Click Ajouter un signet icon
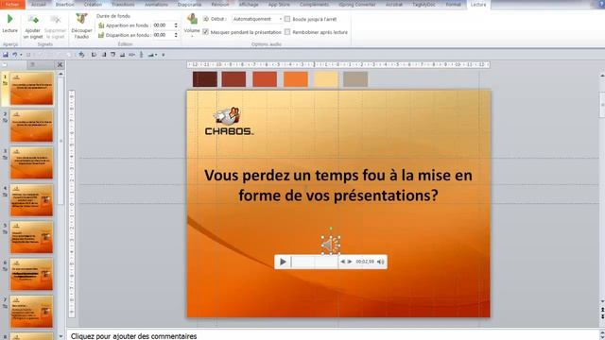The image size is (605, 340). (x=33, y=19)
